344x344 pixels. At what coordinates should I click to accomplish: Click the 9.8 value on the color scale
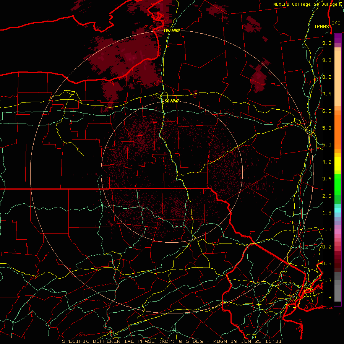[x=327, y=43]
